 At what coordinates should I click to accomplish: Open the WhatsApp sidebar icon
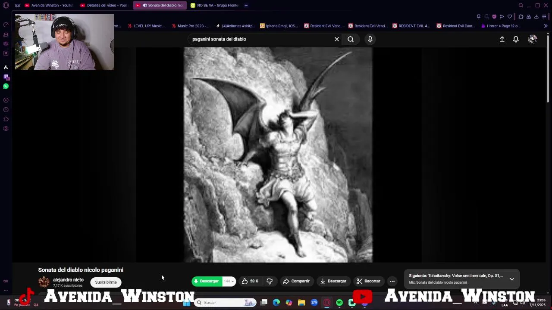click(6, 86)
